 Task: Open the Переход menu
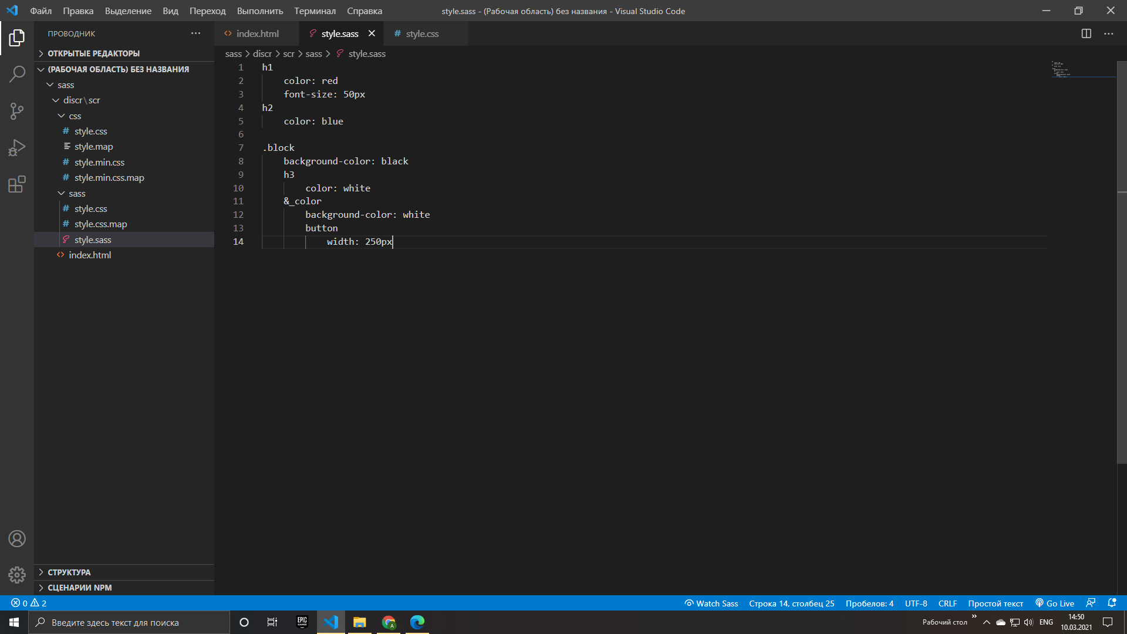[x=207, y=11]
